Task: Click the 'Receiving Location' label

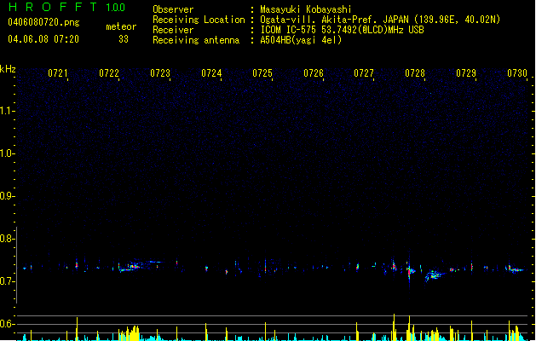Action: [199, 20]
